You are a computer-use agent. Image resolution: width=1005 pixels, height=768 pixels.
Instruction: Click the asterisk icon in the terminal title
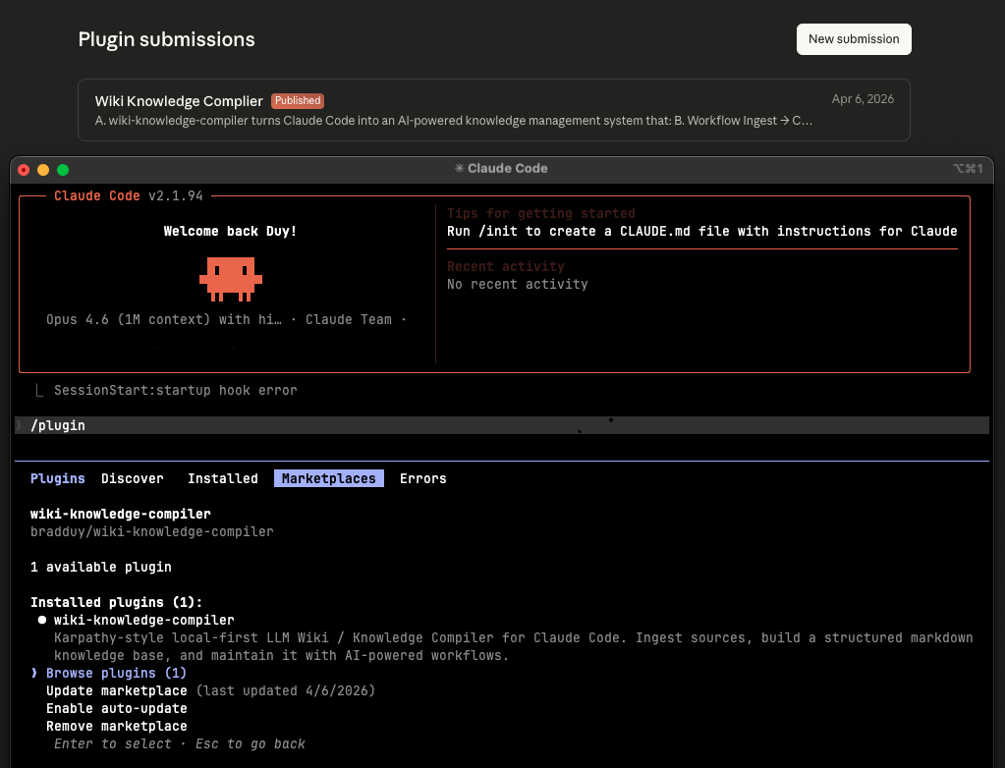click(460, 169)
